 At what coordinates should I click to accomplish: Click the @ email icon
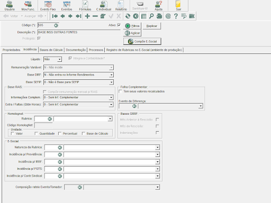click(168, 16)
